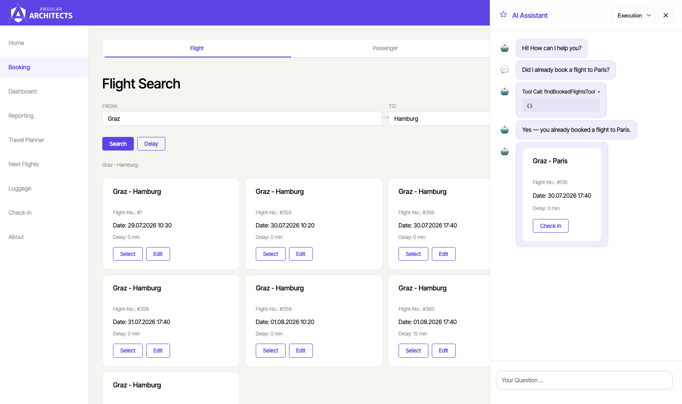Select flight #359
The image size is (682, 404).
(271, 350)
